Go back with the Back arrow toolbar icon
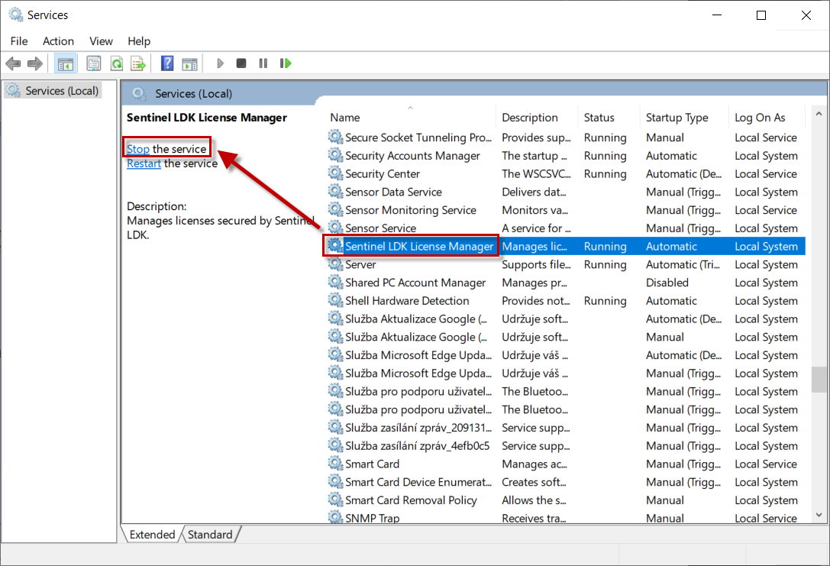830x566 pixels. tap(13, 64)
